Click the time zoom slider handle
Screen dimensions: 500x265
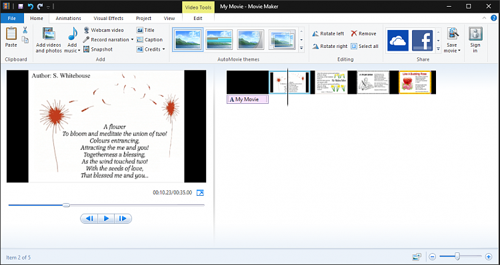pos(457,256)
